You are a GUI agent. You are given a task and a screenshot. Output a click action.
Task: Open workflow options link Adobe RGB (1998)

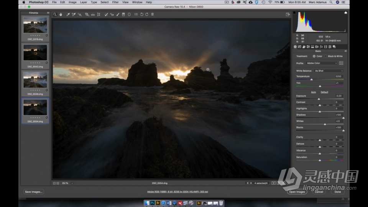pos(177,192)
